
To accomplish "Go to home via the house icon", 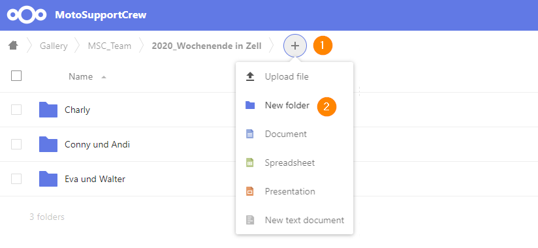I will 13,46.
